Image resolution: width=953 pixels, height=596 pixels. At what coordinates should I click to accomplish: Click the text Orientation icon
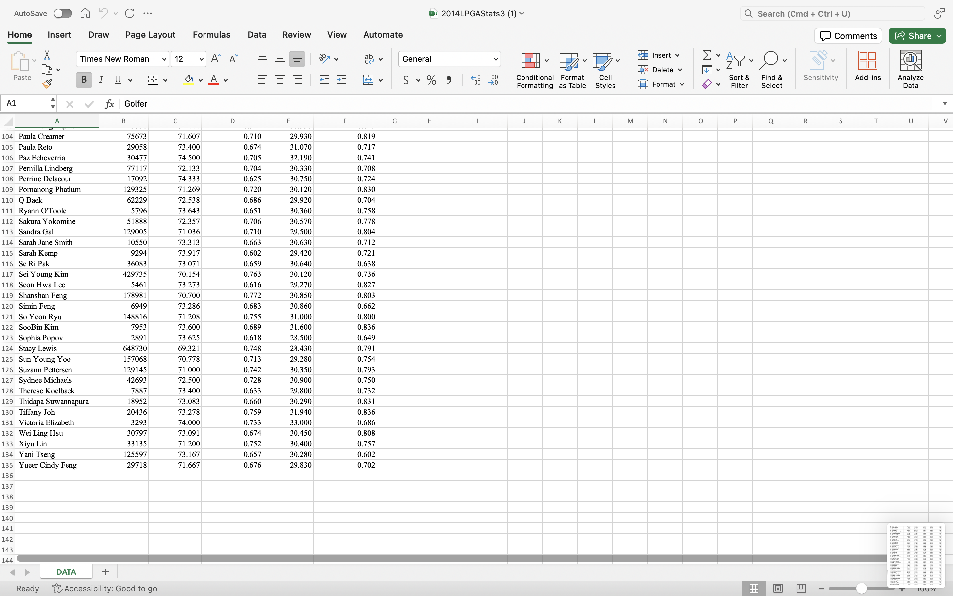(x=324, y=59)
